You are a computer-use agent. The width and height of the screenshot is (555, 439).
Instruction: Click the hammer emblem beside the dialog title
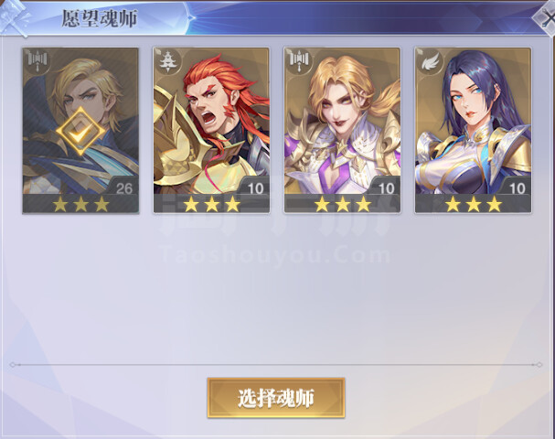click(x=15, y=18)
